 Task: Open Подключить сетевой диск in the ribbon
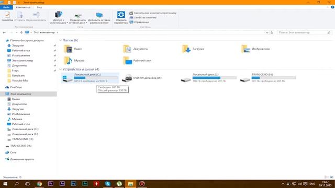[x=78, y=18]
